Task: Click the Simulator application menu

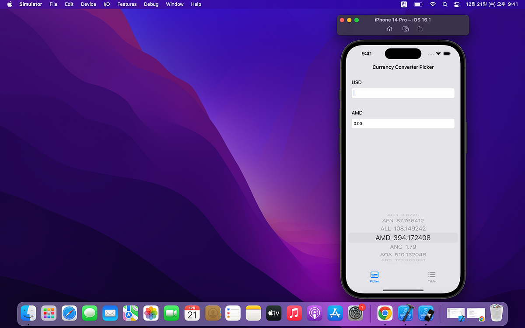Action: [x=31, y=4]
